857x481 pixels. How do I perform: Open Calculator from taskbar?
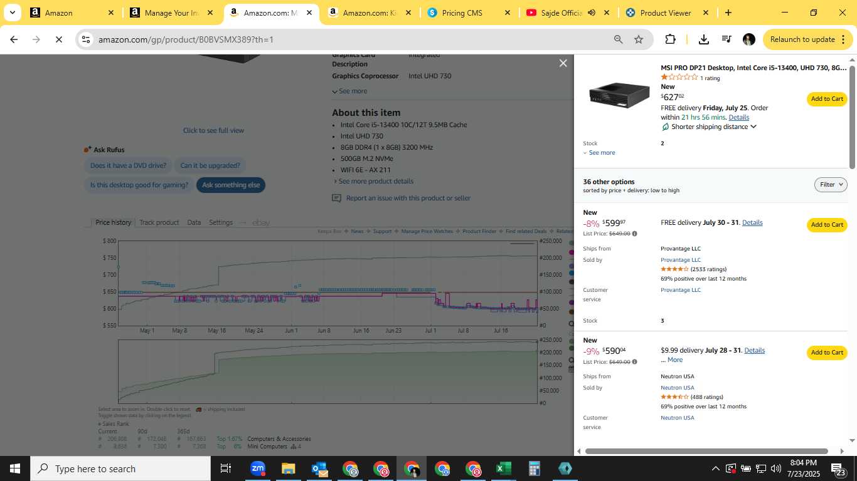534,468
